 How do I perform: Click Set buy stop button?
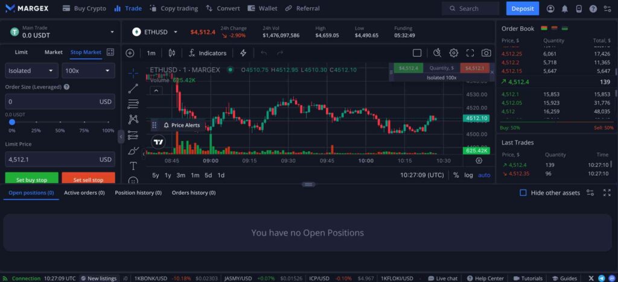pos(31,178)
